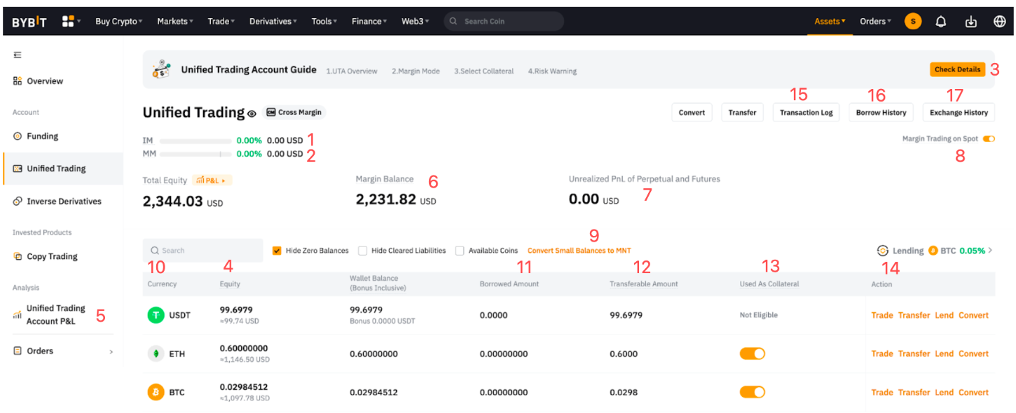Image resolution: width=1016 pixels, height=413 pixels.
Task: Click the Bybit logo
Action: tap(29, 22)
